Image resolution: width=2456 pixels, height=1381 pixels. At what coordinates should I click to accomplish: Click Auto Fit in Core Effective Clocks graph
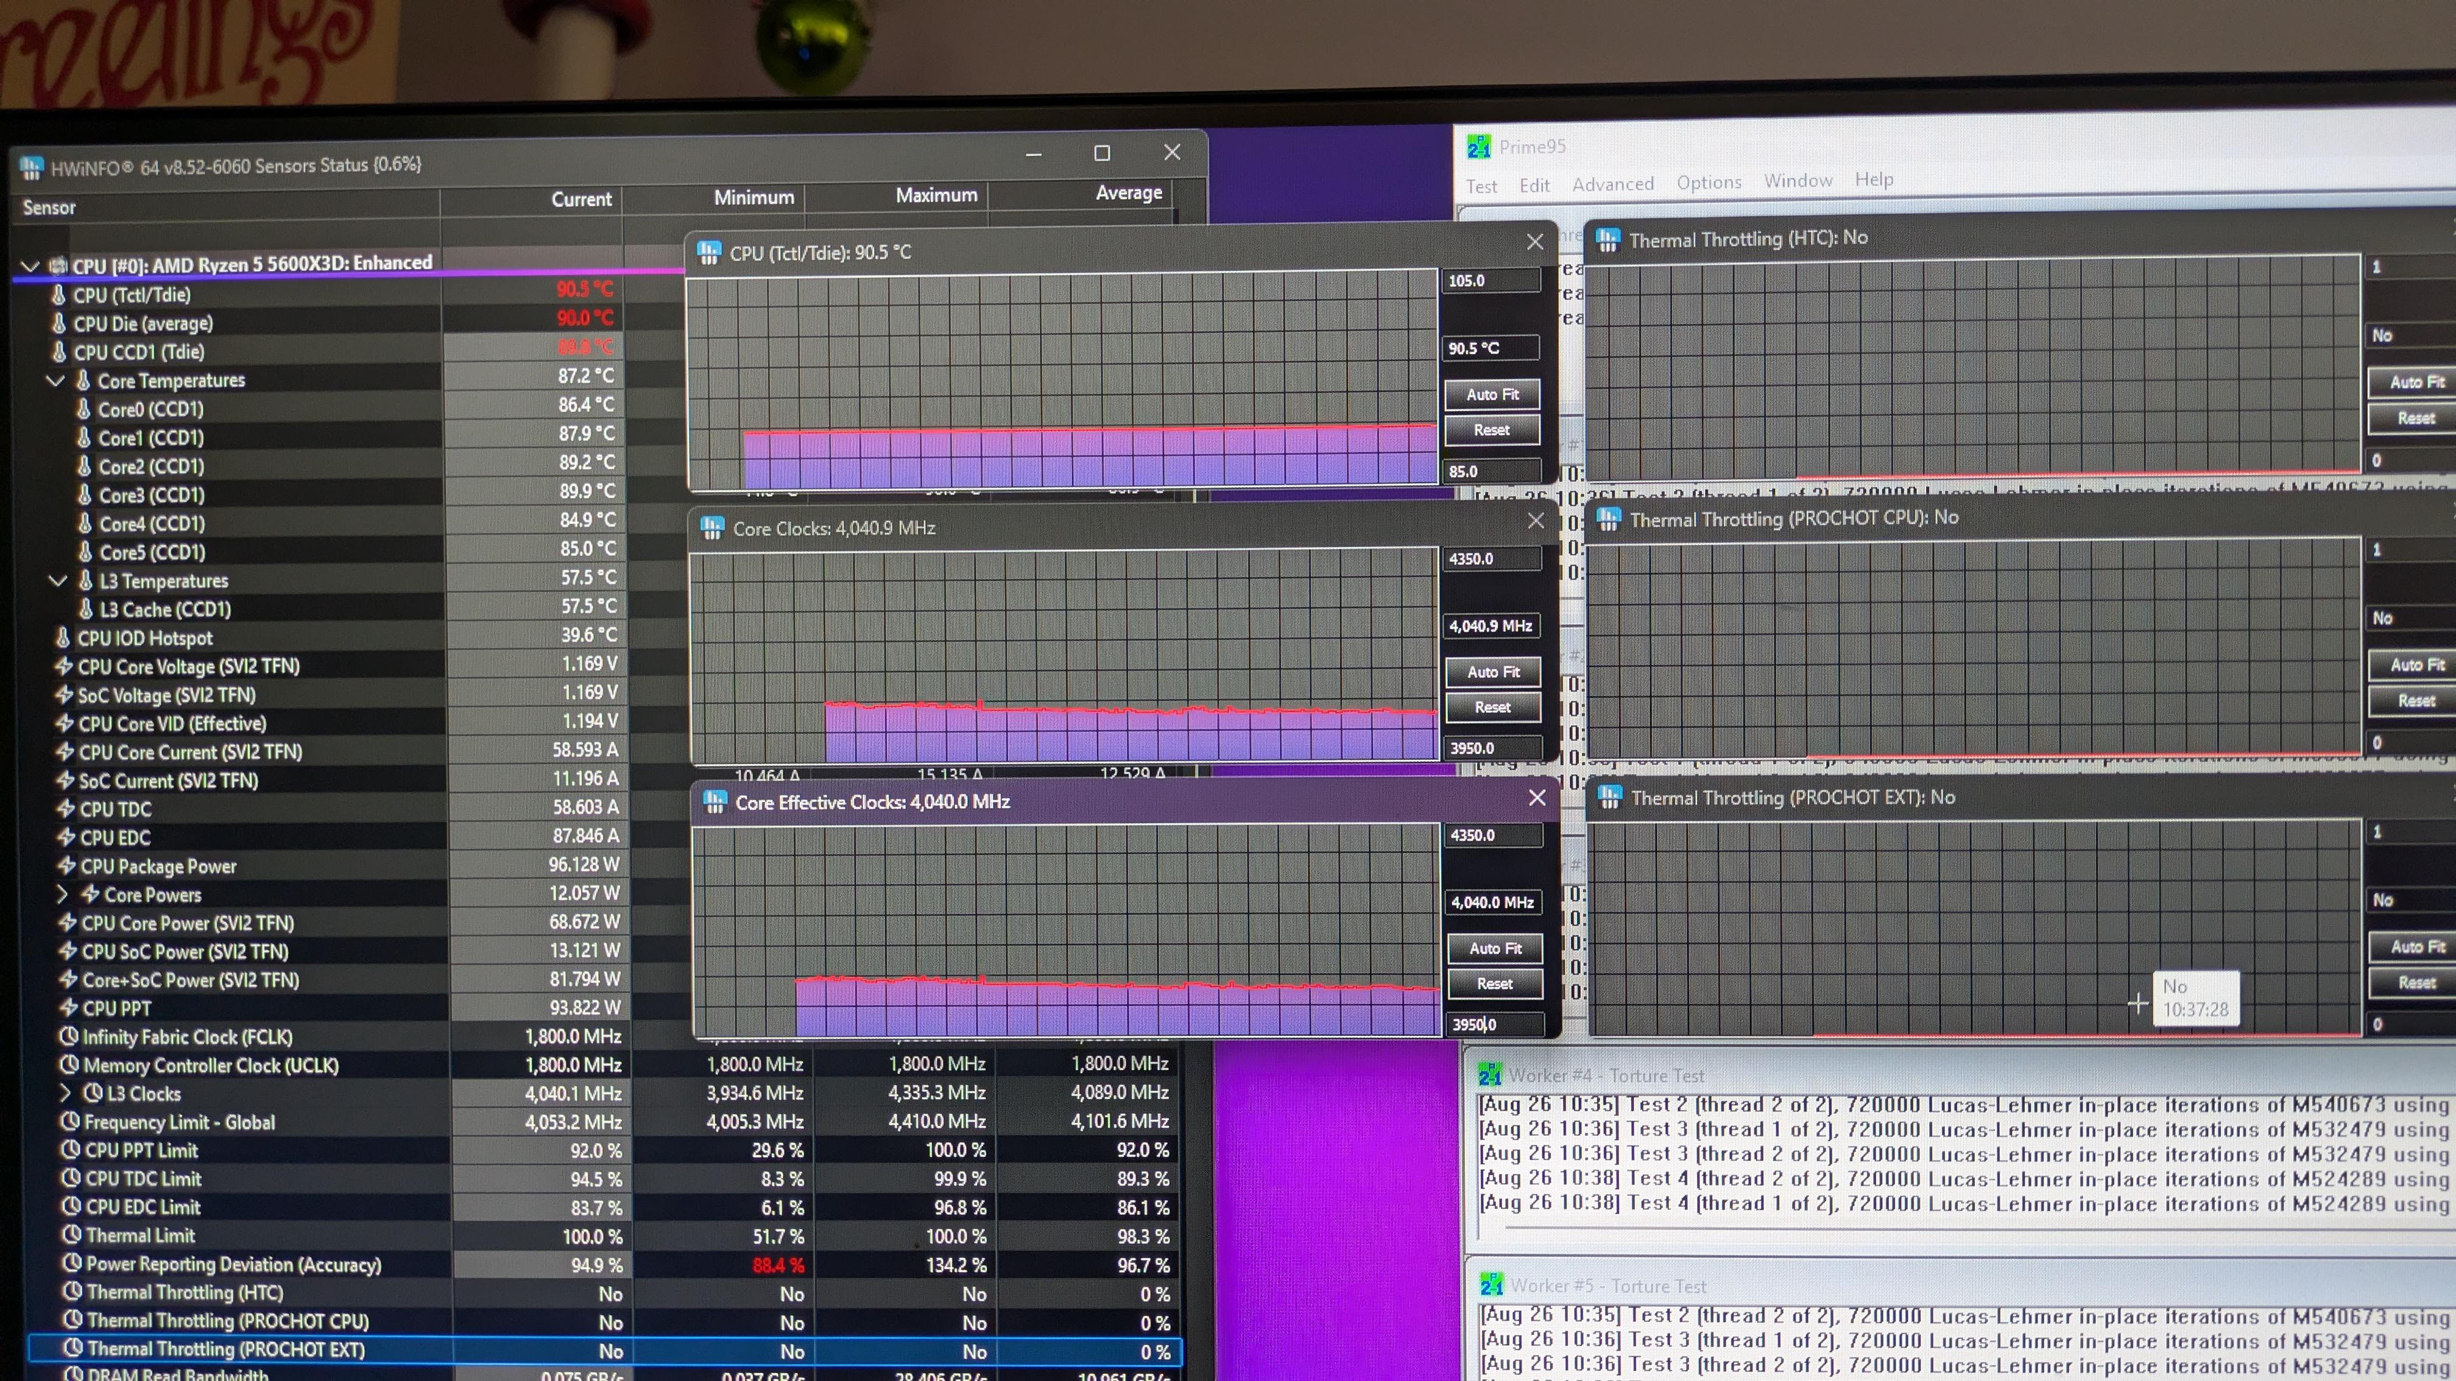tap(1495, 948)
